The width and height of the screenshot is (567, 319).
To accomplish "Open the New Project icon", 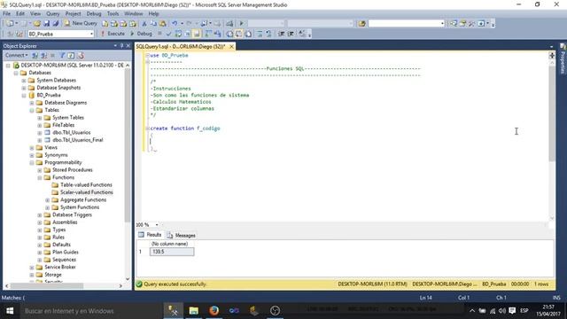I will coord(10,24).
